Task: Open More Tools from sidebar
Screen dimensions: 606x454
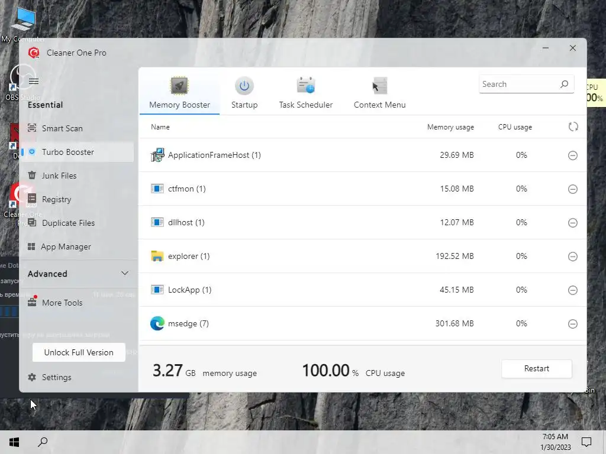Action: [78, 302]
